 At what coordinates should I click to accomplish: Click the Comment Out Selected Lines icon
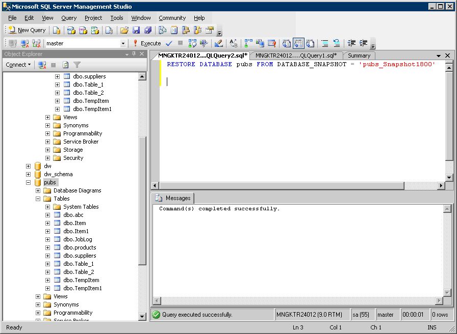[x=325, y=43]
